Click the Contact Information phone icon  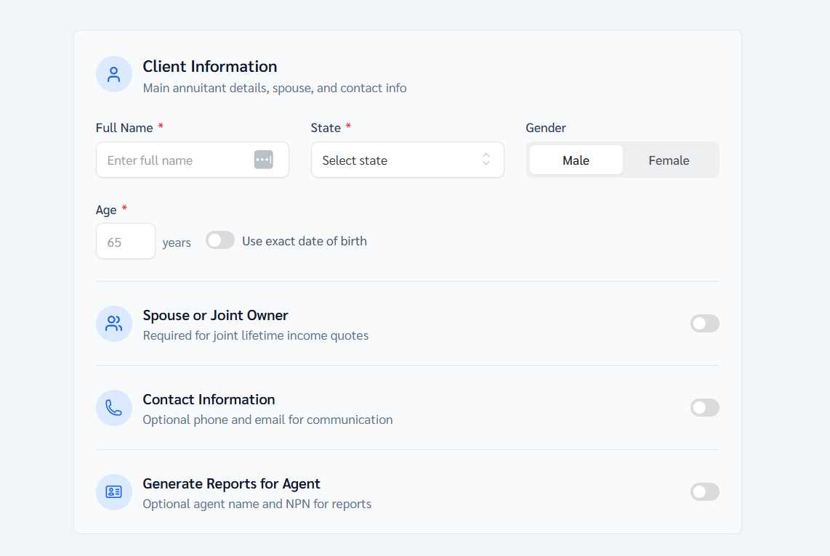tap(114, 407)
